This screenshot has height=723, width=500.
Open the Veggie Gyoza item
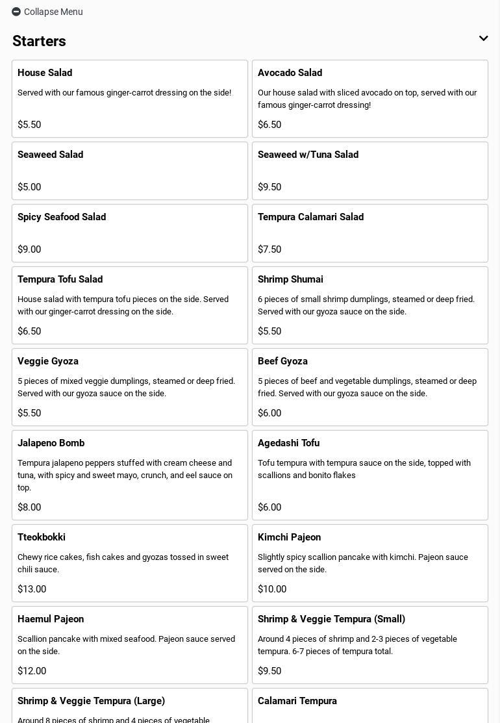[130, 387]
